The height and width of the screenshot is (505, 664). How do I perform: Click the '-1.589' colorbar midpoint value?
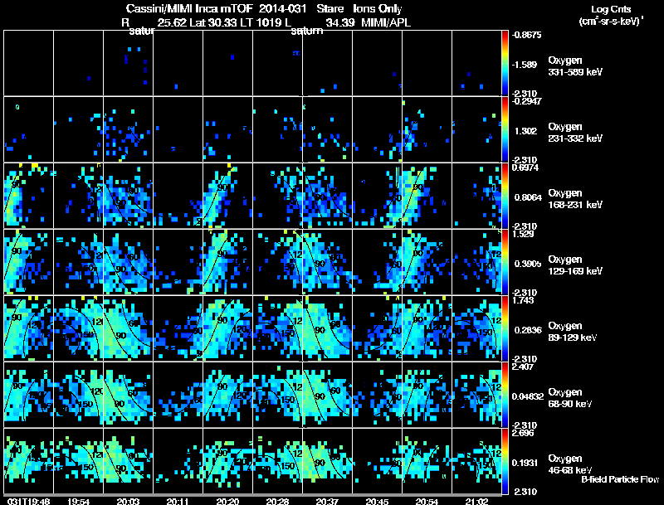525,65
